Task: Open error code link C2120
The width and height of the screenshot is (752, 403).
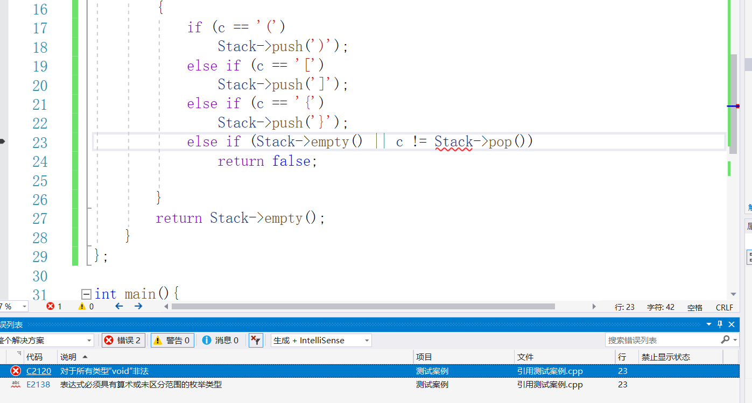Action: [x=39, y=371]
